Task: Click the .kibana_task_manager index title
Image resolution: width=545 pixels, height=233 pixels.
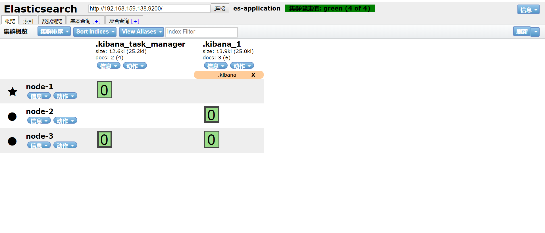Action: 140,44
